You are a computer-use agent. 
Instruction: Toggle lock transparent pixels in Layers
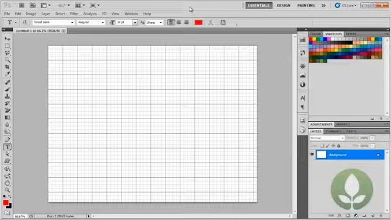(x=322, y=145)
